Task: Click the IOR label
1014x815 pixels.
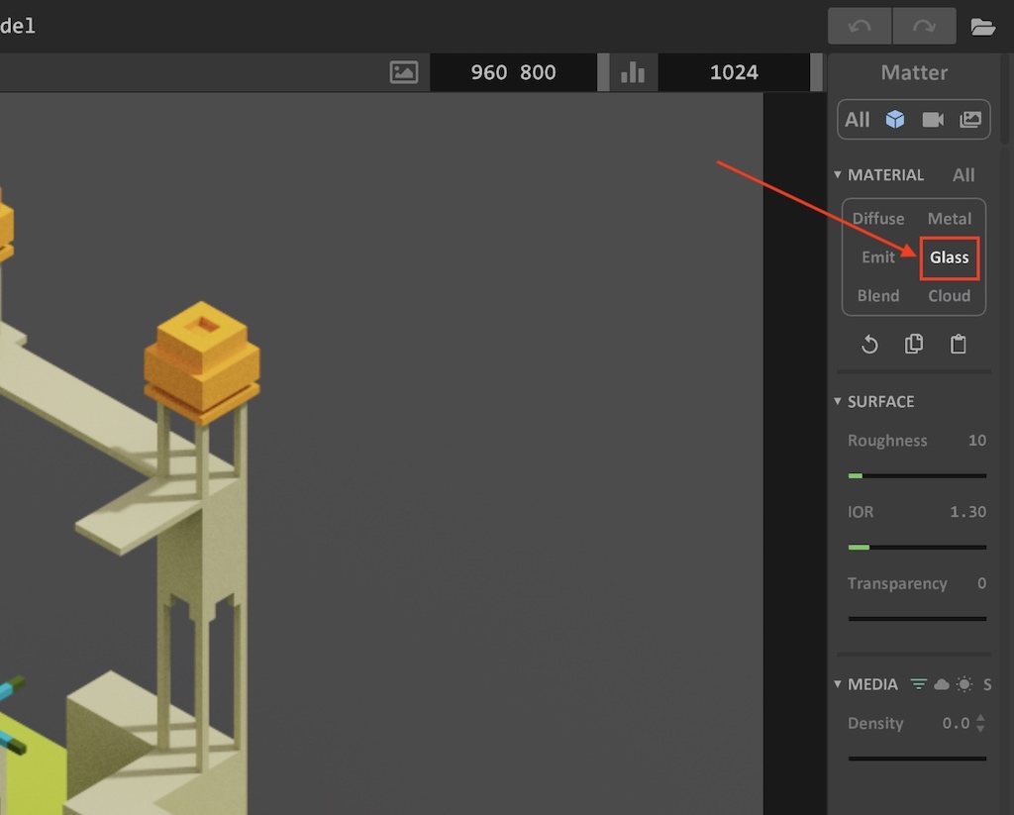Action: pos(861,512)
